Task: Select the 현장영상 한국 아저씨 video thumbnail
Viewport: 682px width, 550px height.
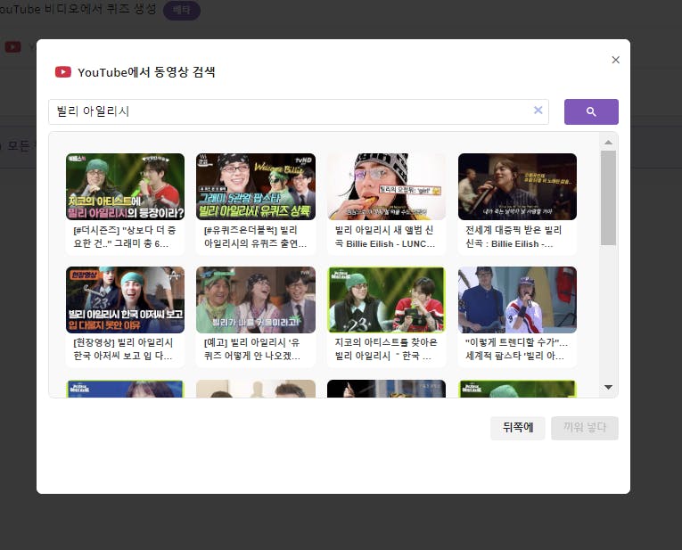Action: (125, 300)
